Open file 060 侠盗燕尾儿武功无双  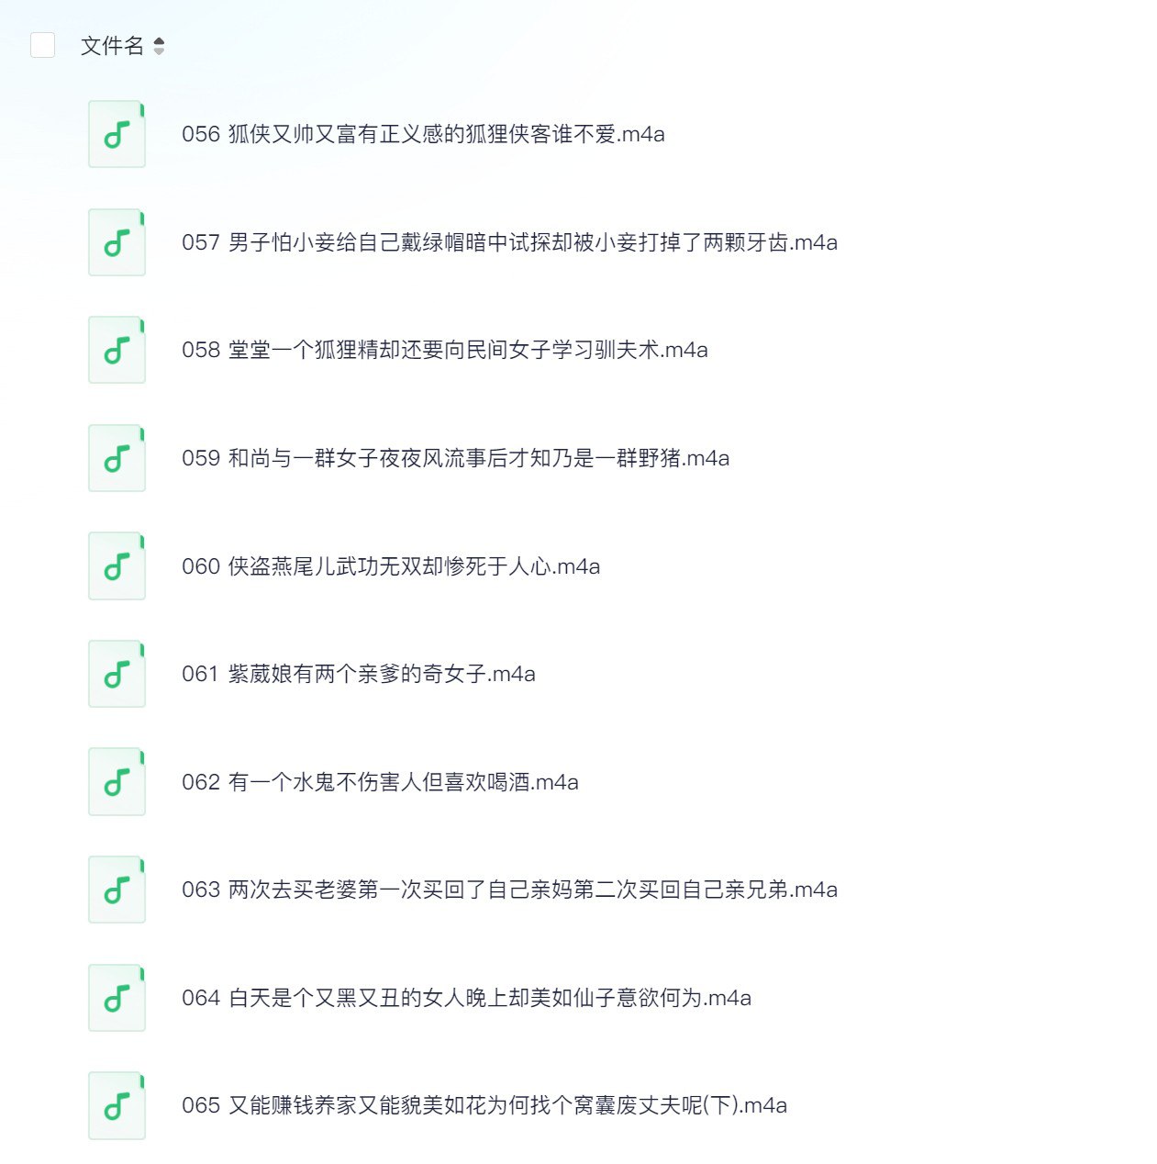(x=390, y=566)
